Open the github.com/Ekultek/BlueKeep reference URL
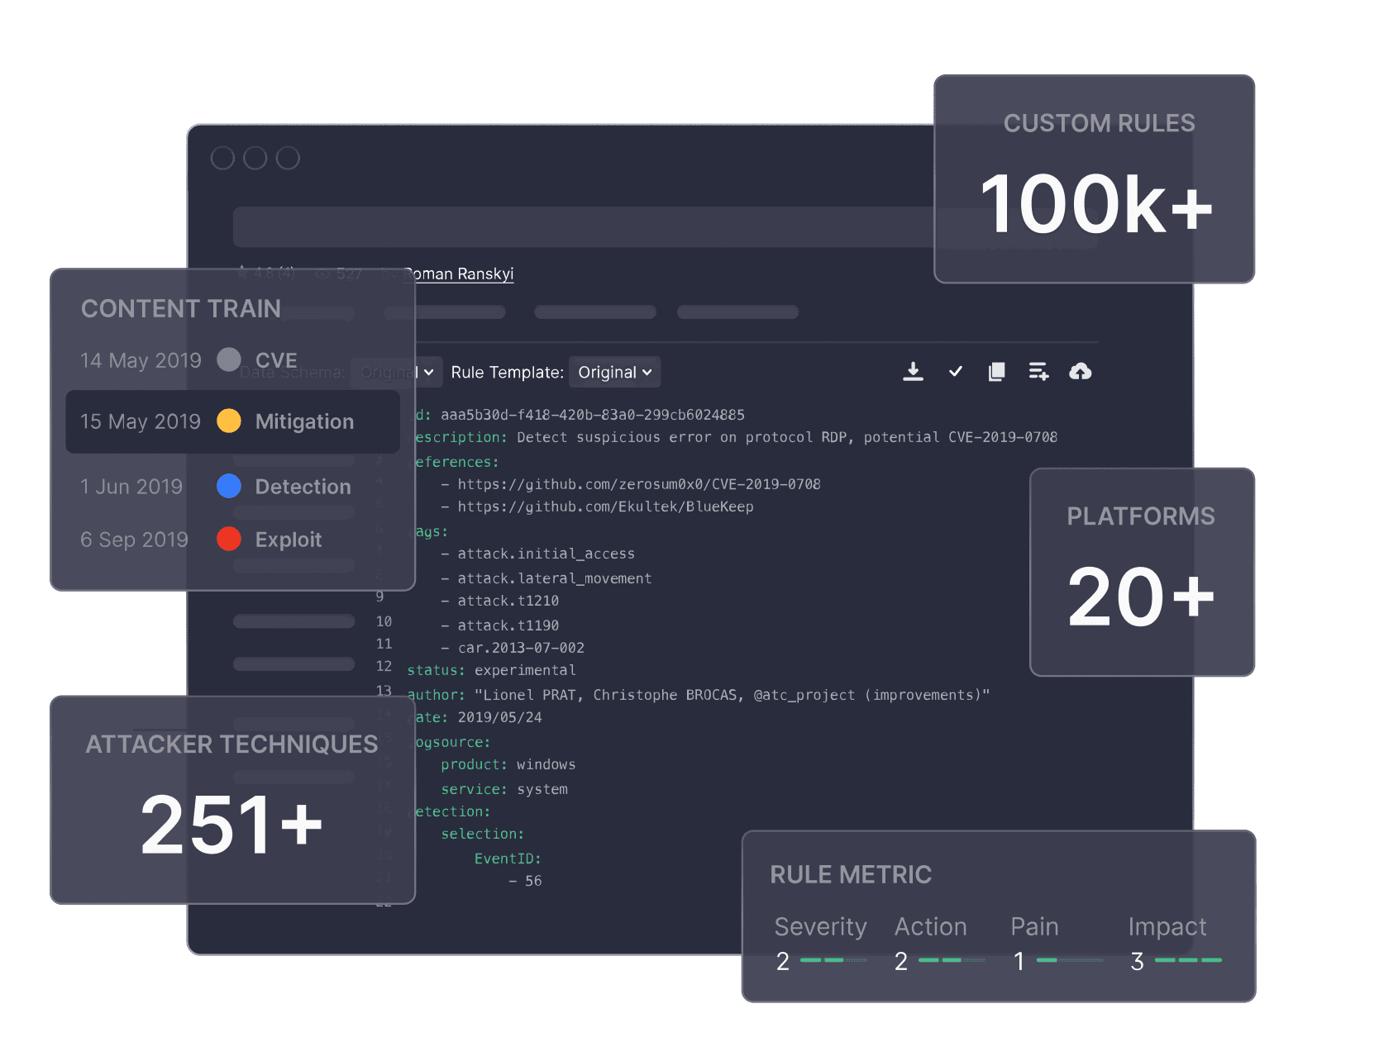 [605, 507]
